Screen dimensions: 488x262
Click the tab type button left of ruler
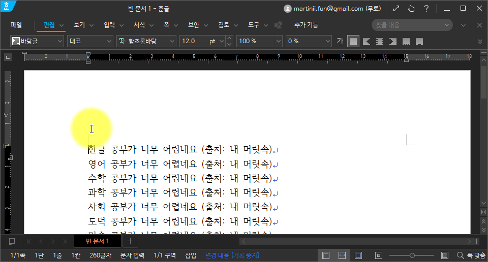click(x=8, y=57)
